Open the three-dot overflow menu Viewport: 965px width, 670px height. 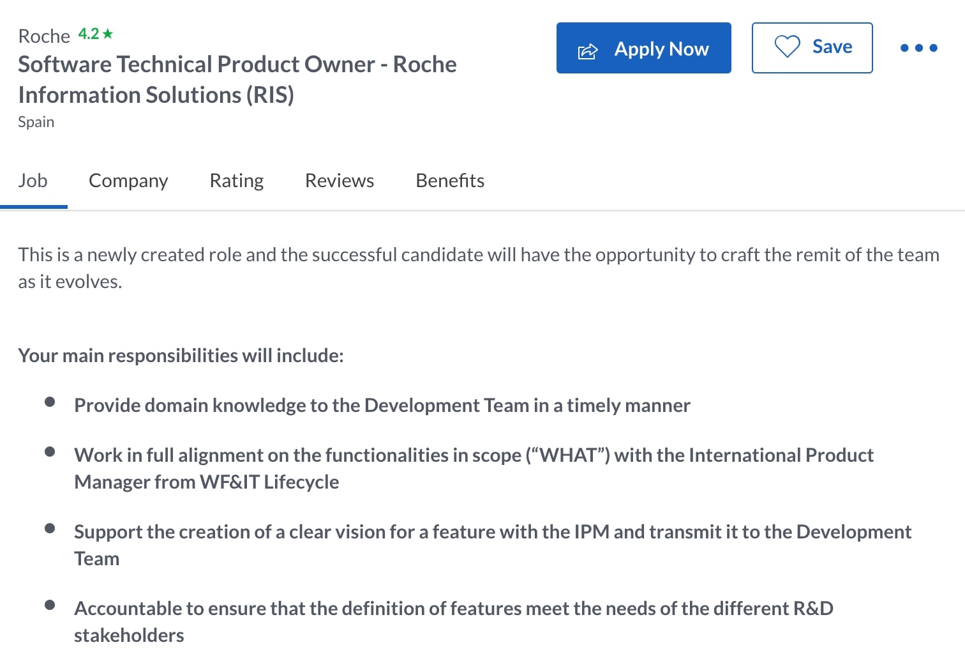coord(918,47)
